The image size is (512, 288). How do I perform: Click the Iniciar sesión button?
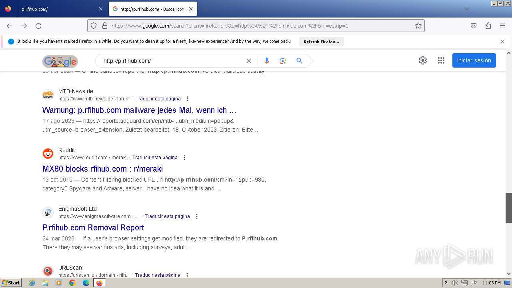pyautogui.click(x=474, y=60)
